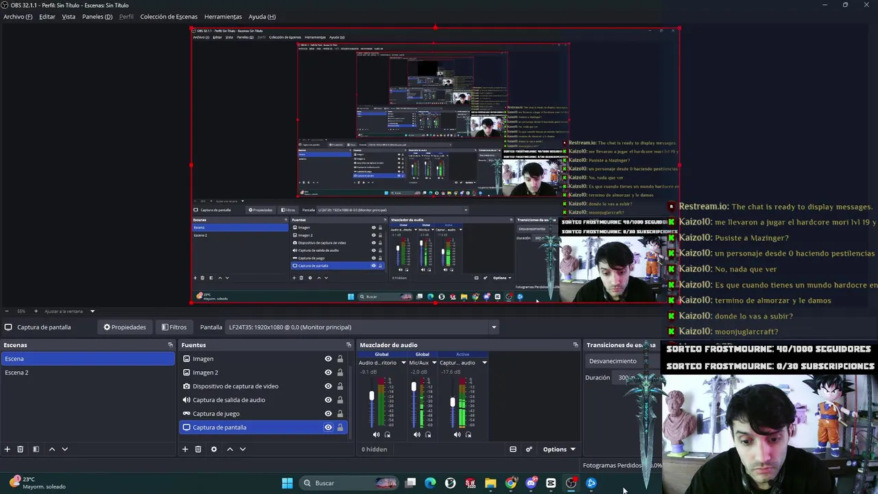
Task: Mute the Audio del escritorio channel
Action: tap(376, 434)
